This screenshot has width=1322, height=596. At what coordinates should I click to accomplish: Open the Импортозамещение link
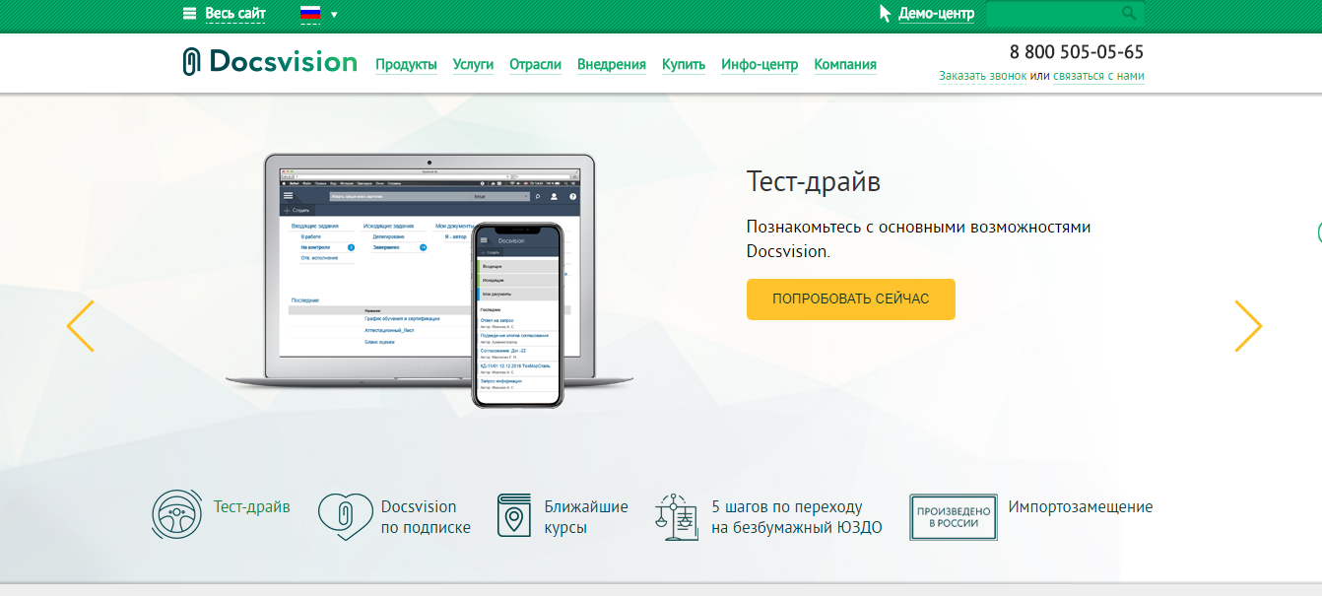1081,507
